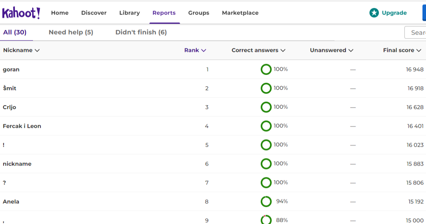Click the Search input field
Viewport: 426px width, 224px height.
click(415, 33)
